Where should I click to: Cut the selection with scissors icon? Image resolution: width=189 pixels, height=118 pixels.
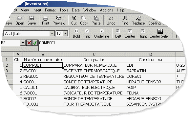coord(74,20)
